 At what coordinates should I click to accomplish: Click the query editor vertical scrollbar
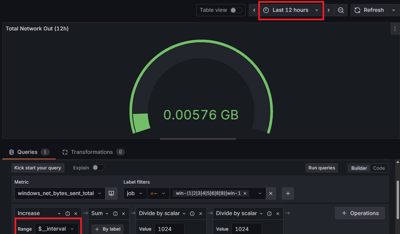coord(398,200)
